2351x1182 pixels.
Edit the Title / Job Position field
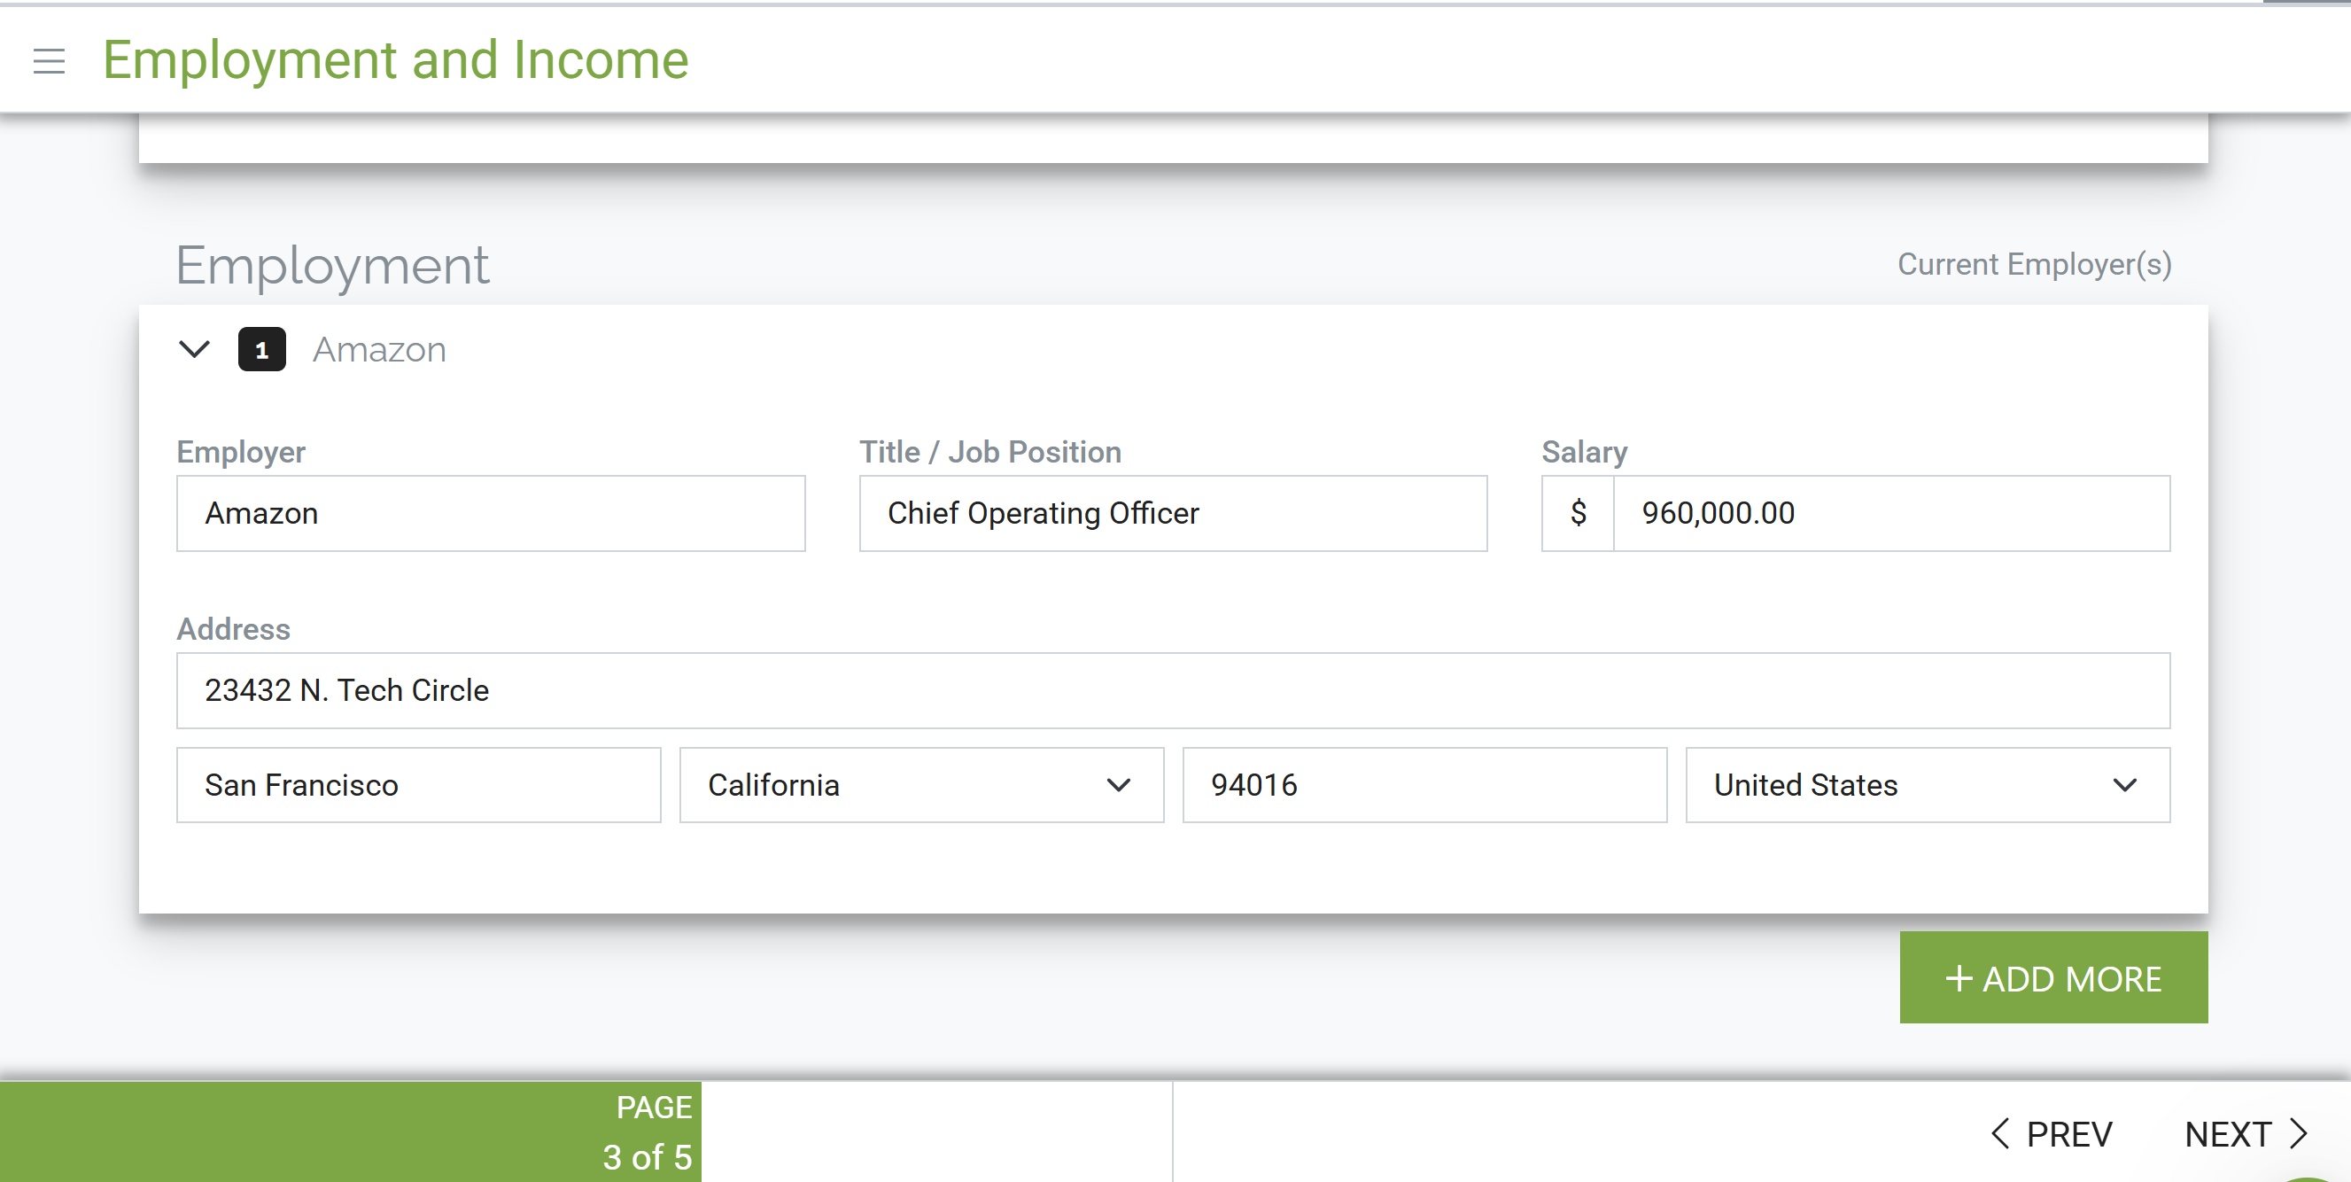click(1173, 514)
